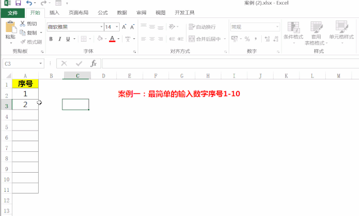Click the Undo arrow icon
The image size is (359, 216).
[29, 3]
